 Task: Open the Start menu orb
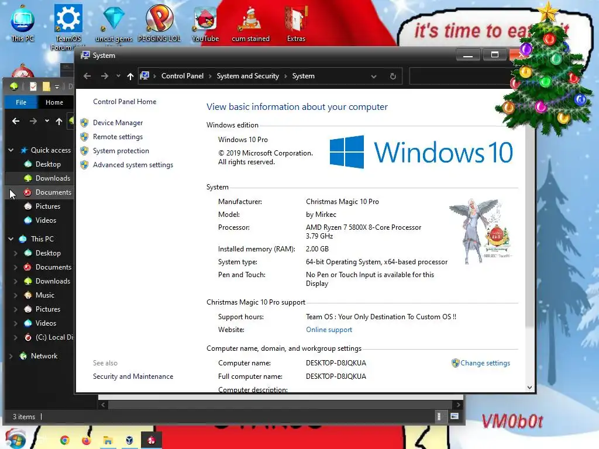pyautogui.click(x=15, y=439)
